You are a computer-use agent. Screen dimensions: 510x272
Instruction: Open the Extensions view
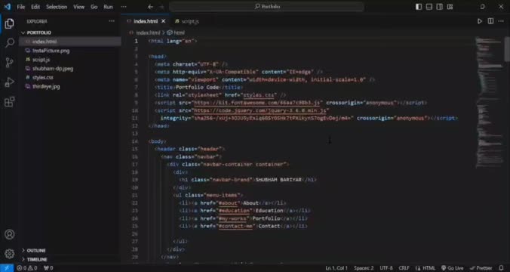(x=10, y=102)
